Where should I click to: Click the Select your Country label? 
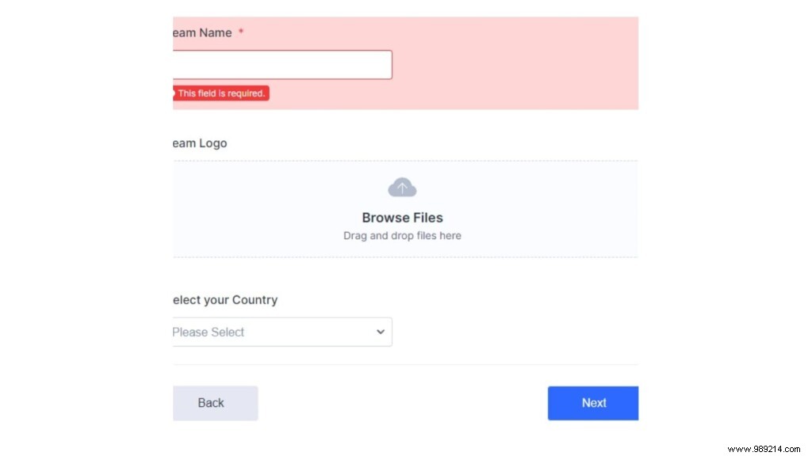tap(225, 300)
